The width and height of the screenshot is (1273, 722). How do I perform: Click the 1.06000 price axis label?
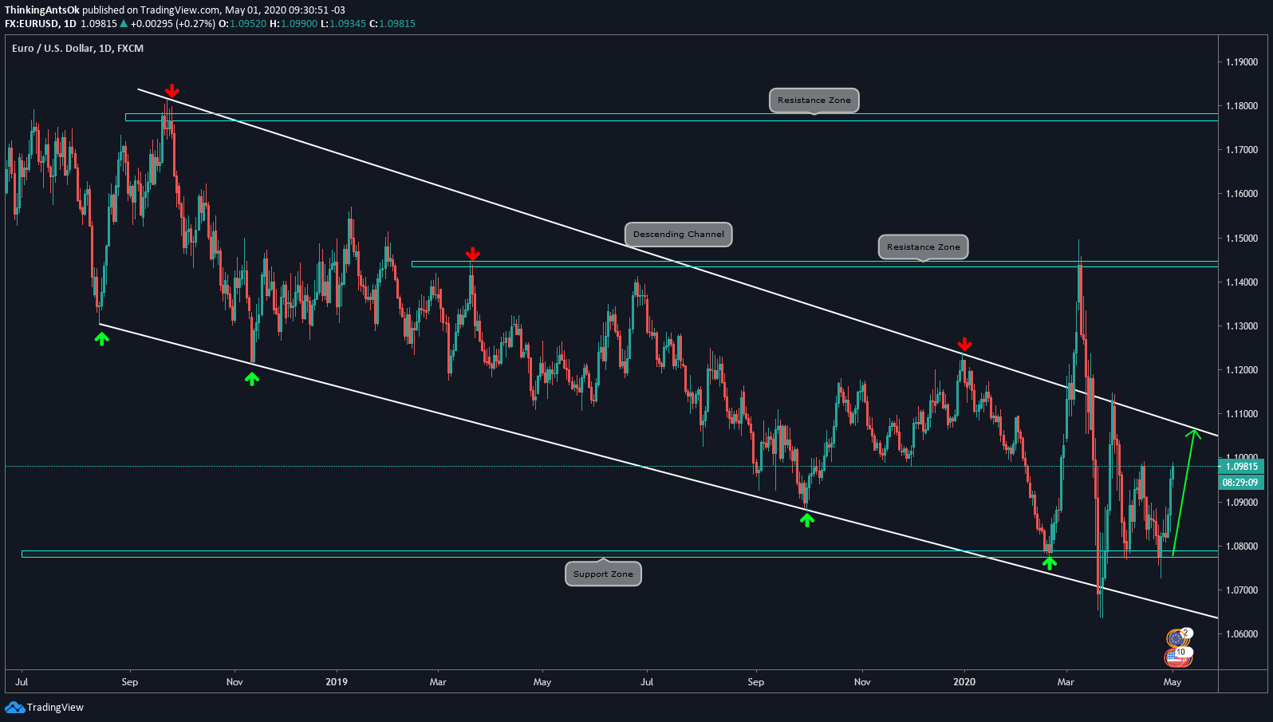(1242, 634)
